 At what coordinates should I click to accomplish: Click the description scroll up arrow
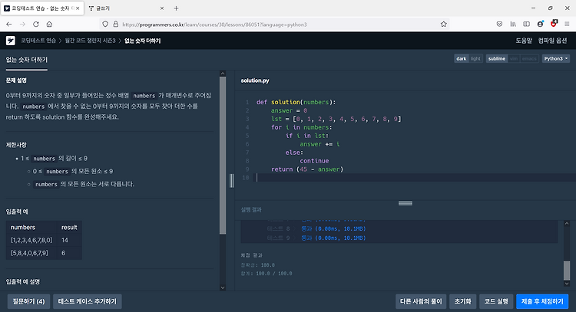(x=223, y=74)
